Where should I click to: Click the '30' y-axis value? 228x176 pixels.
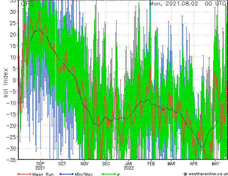[x=13, y=12]
